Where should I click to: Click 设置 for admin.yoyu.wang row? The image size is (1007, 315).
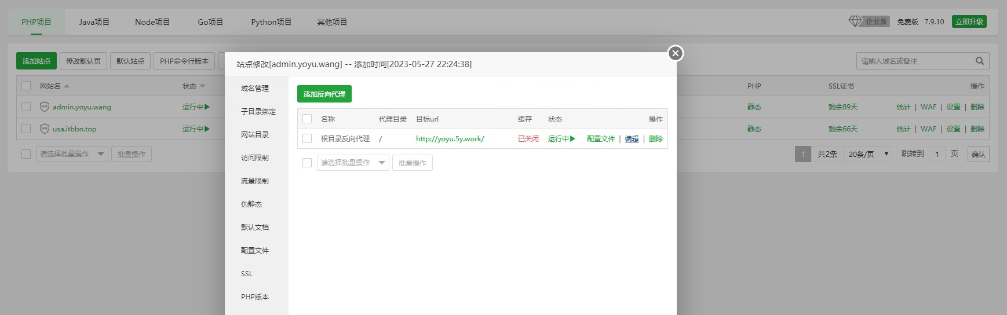[953, 107]
